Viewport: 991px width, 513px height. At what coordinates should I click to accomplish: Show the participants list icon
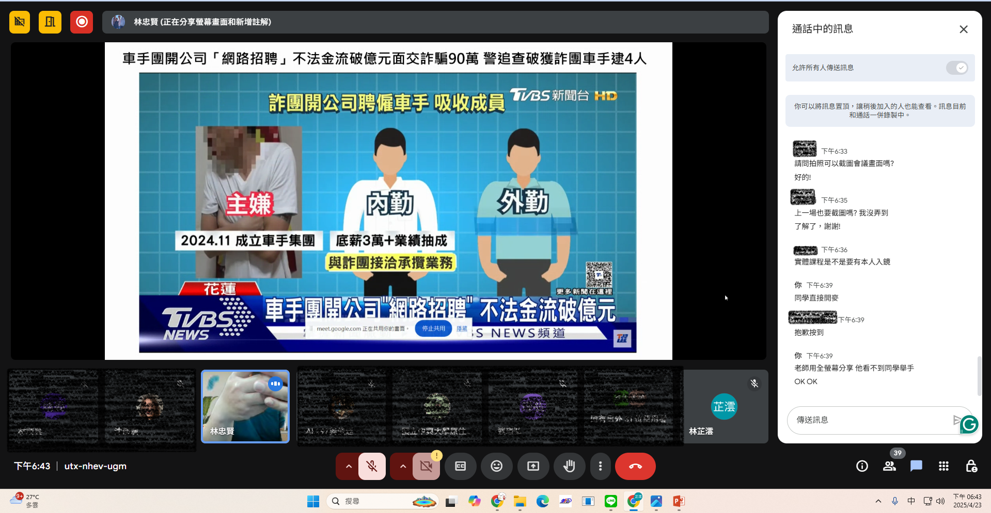click(x=889, y=466)
